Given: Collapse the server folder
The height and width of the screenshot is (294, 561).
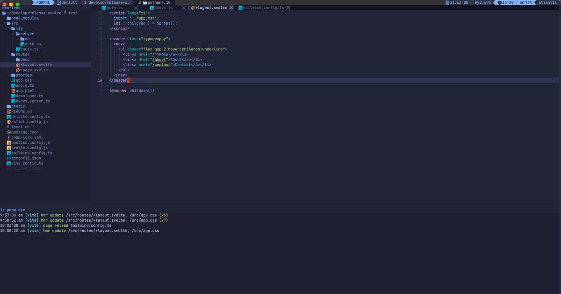Looking at the screenshot, I should click(x=14, y=34).
